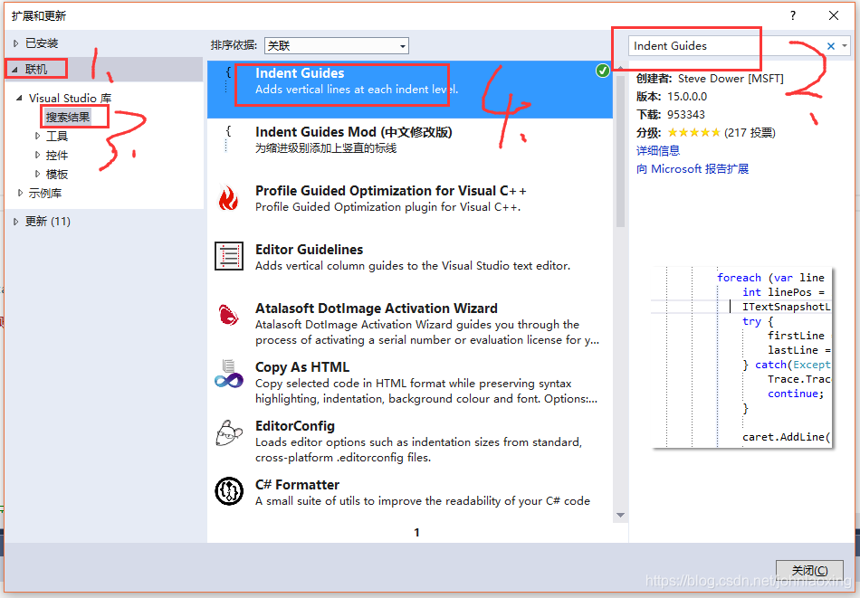Click the Indent Guides search input field
The height and width of the screenshot is (598, 860).
tap(725, 46)
